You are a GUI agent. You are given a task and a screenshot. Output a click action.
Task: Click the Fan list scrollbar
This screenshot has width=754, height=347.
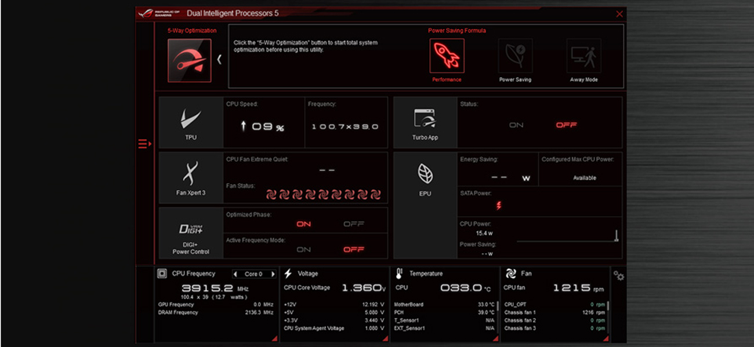pos(608,306)
